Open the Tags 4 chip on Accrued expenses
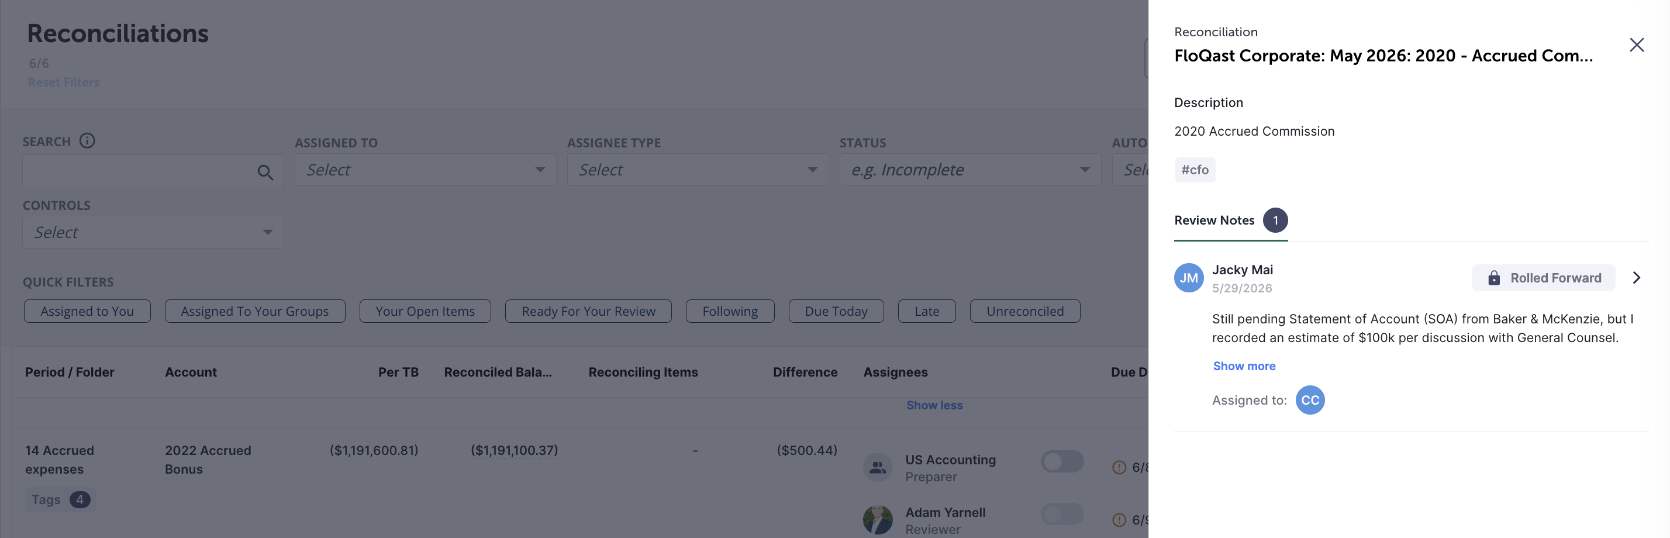 61,500
